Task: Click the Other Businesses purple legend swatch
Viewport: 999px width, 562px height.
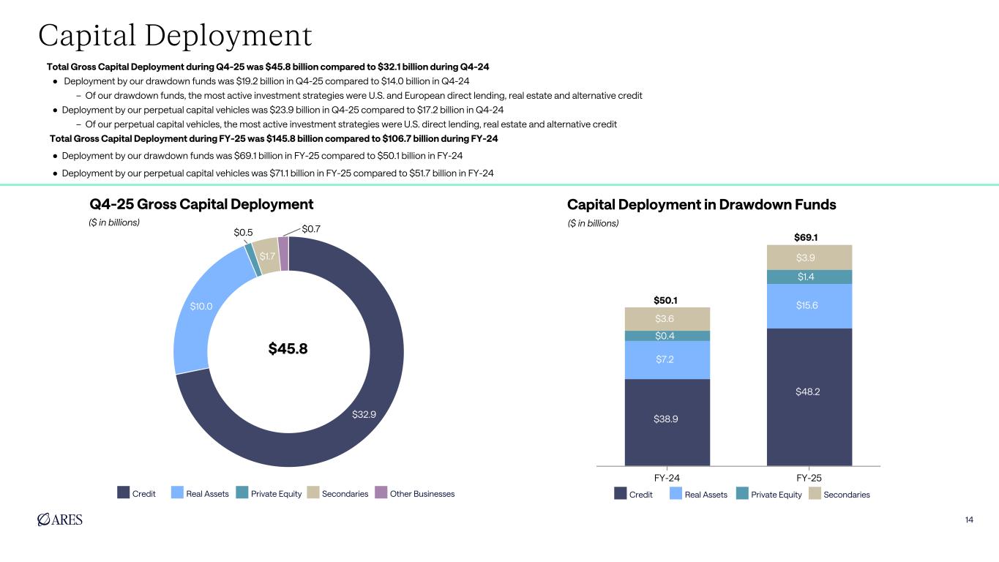Action: point(381,493)
